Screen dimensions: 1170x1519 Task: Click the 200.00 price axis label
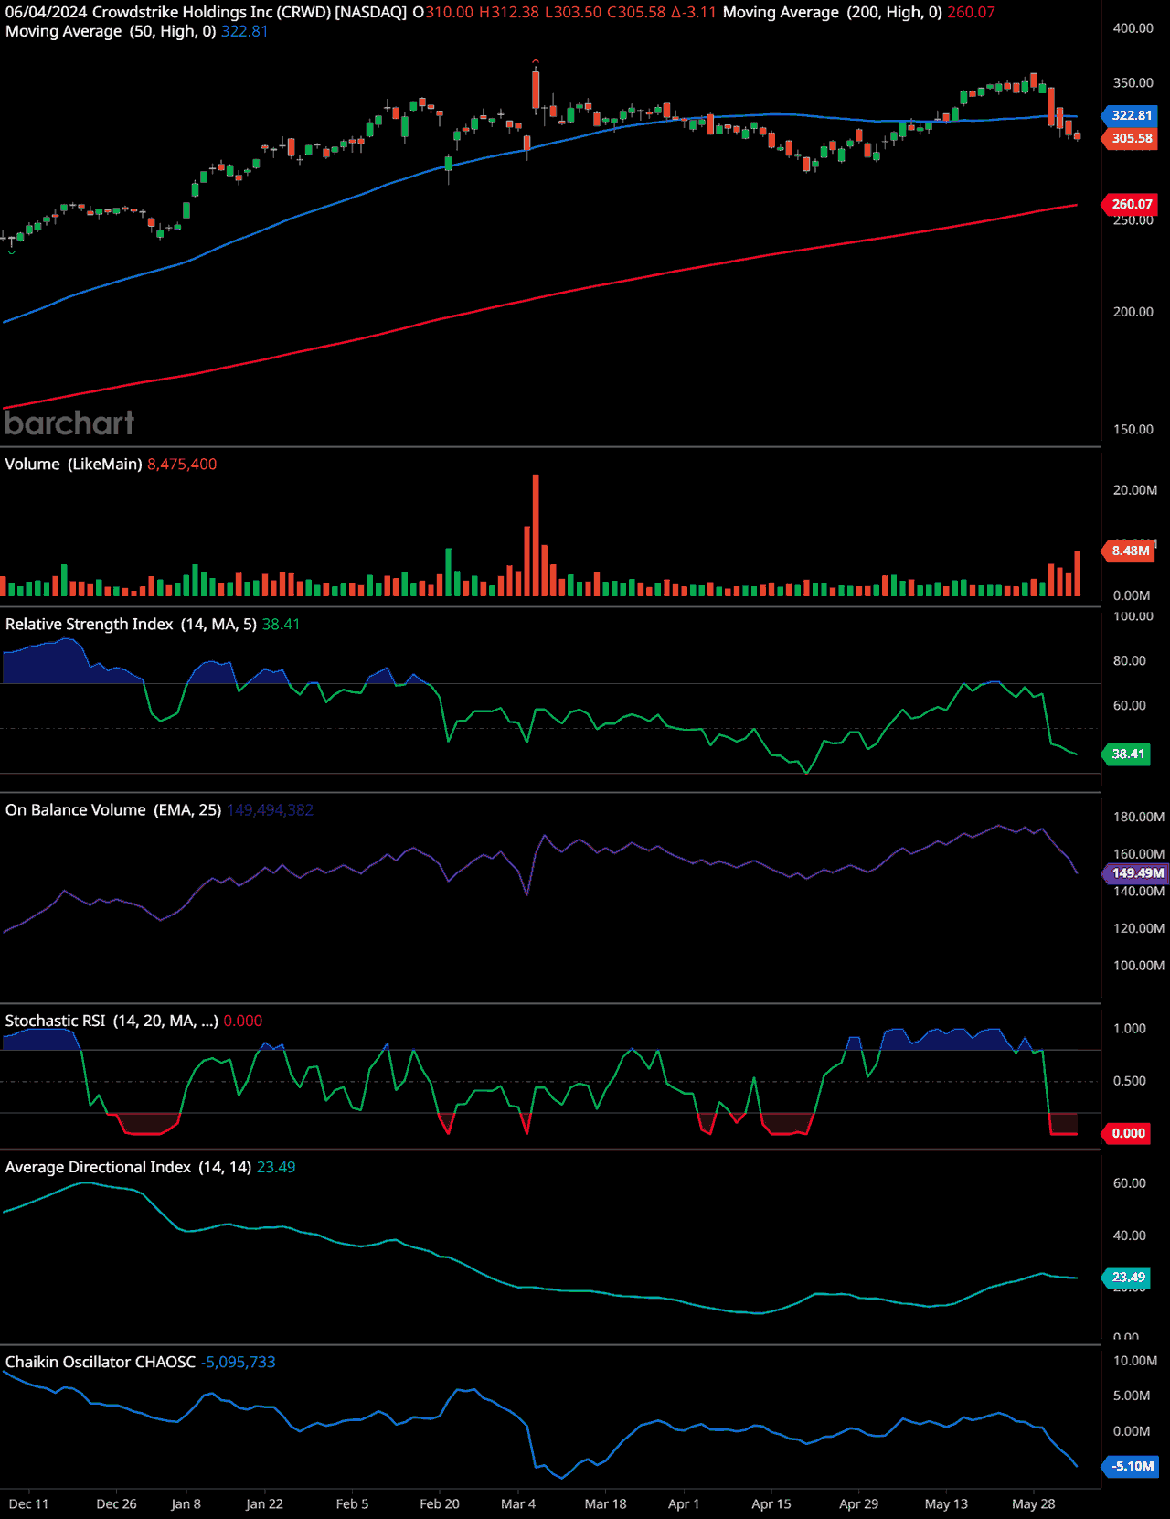[x=1133, y=312]
